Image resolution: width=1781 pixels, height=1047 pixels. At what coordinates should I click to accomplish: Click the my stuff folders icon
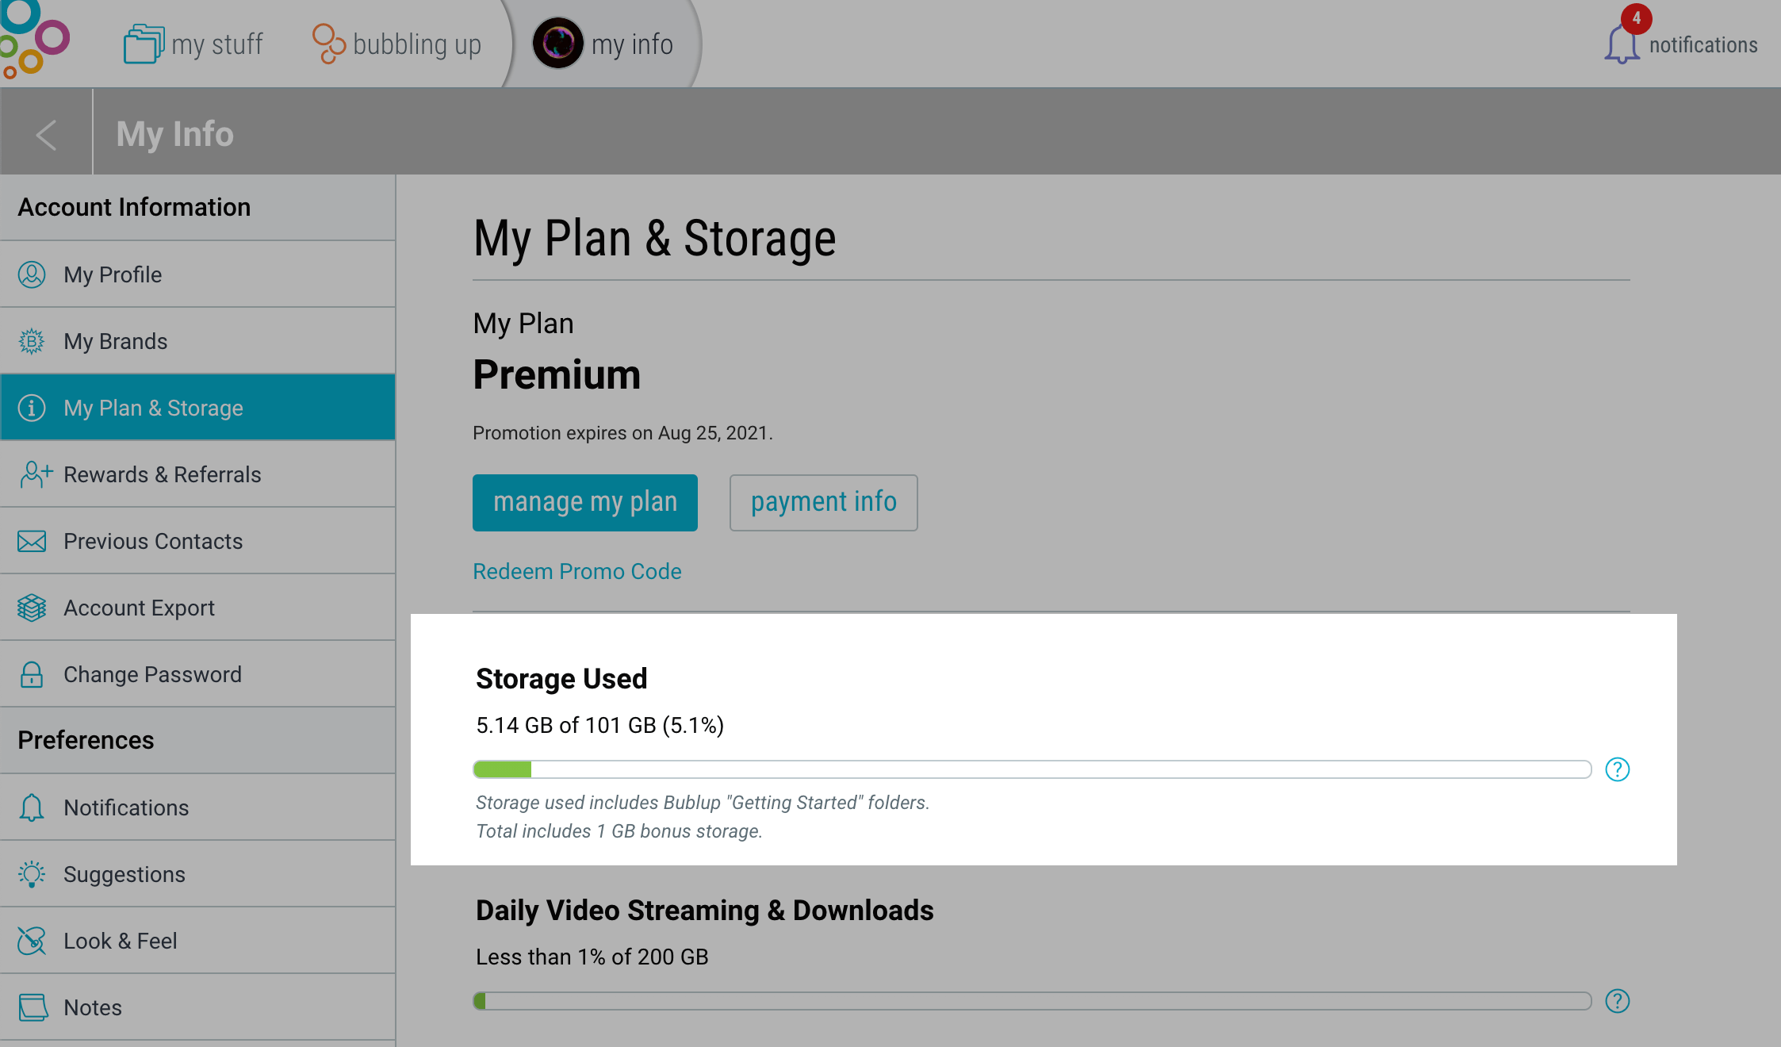pos(144,44)
